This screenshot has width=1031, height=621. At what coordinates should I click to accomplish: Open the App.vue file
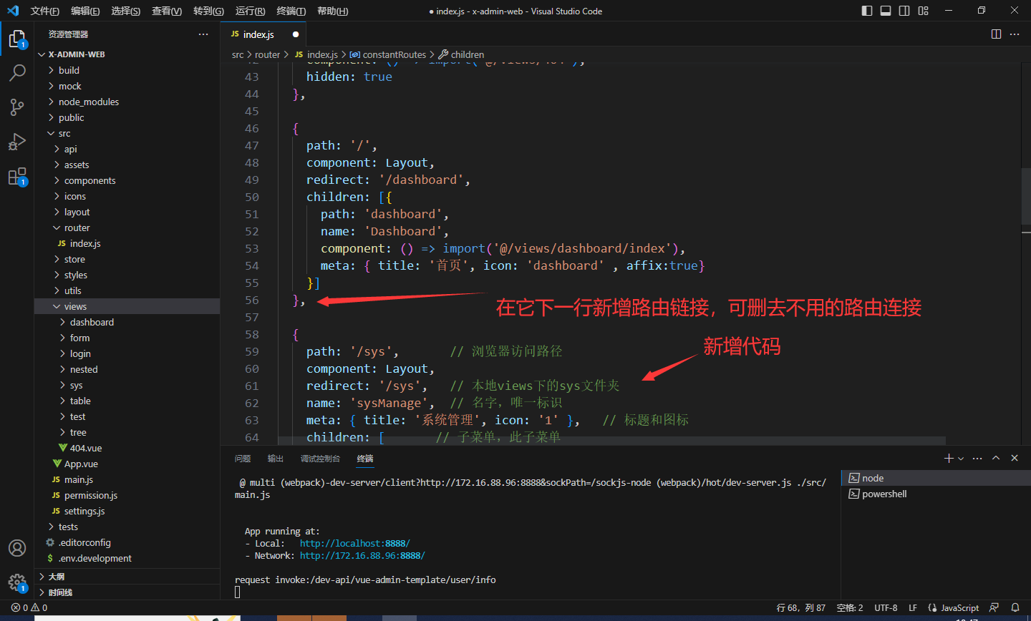[127, 464]
